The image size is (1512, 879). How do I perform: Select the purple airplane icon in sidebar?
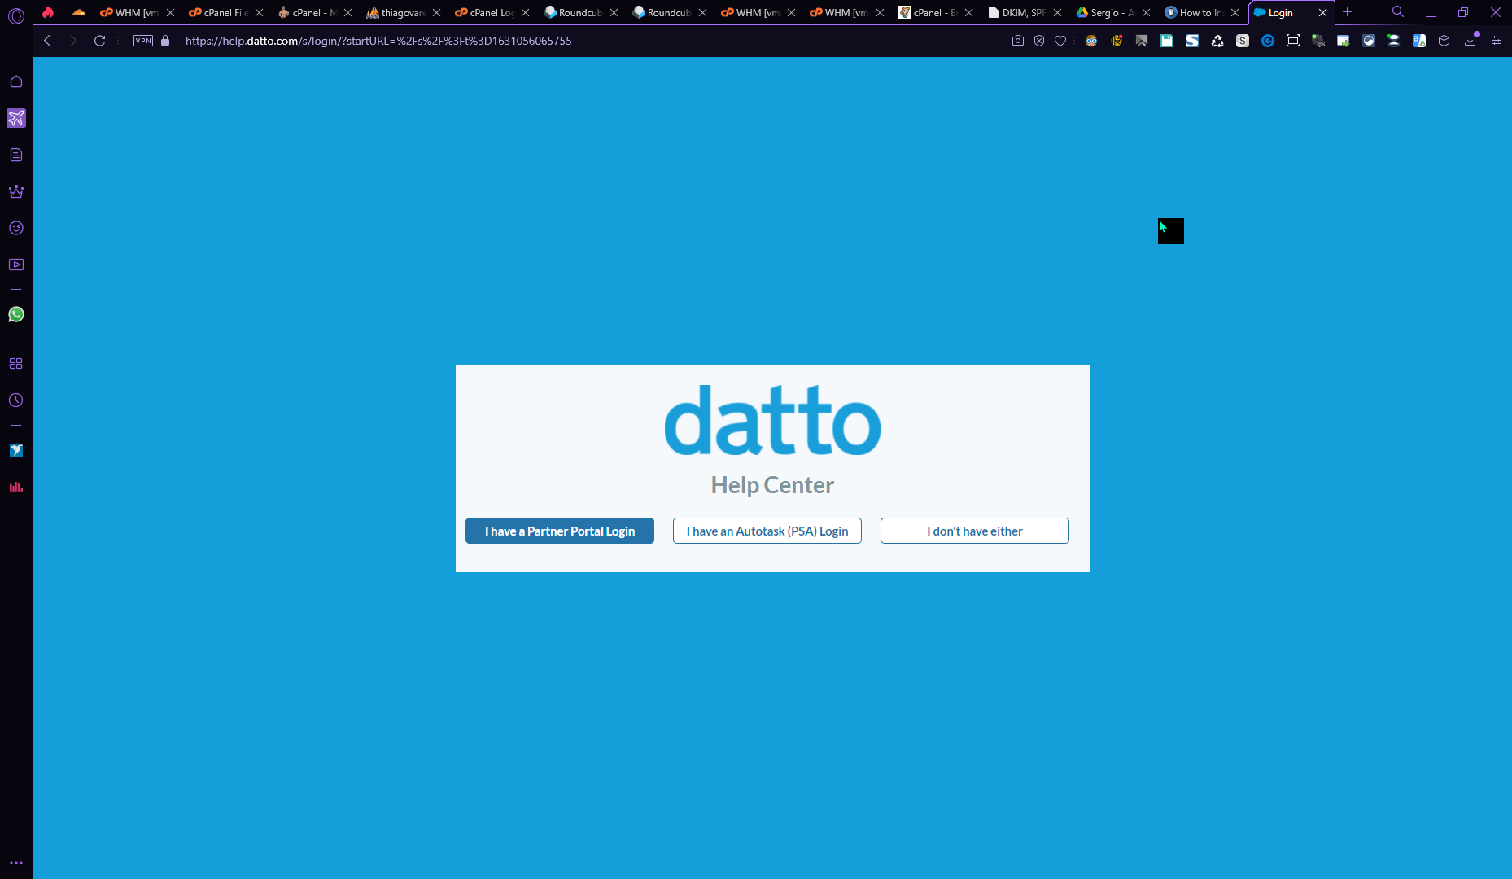(16, 118)
